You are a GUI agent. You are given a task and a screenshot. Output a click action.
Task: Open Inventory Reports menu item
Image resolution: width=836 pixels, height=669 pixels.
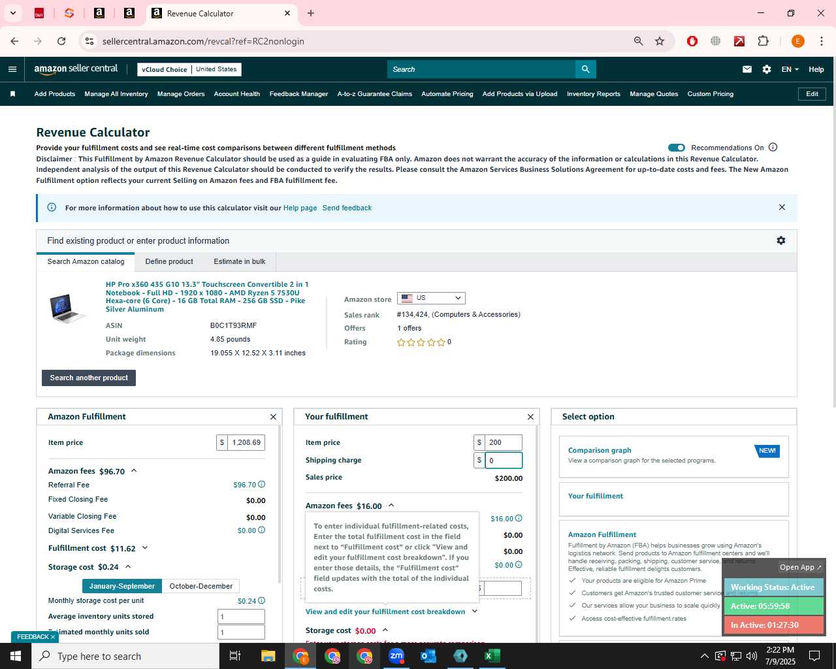594,94
